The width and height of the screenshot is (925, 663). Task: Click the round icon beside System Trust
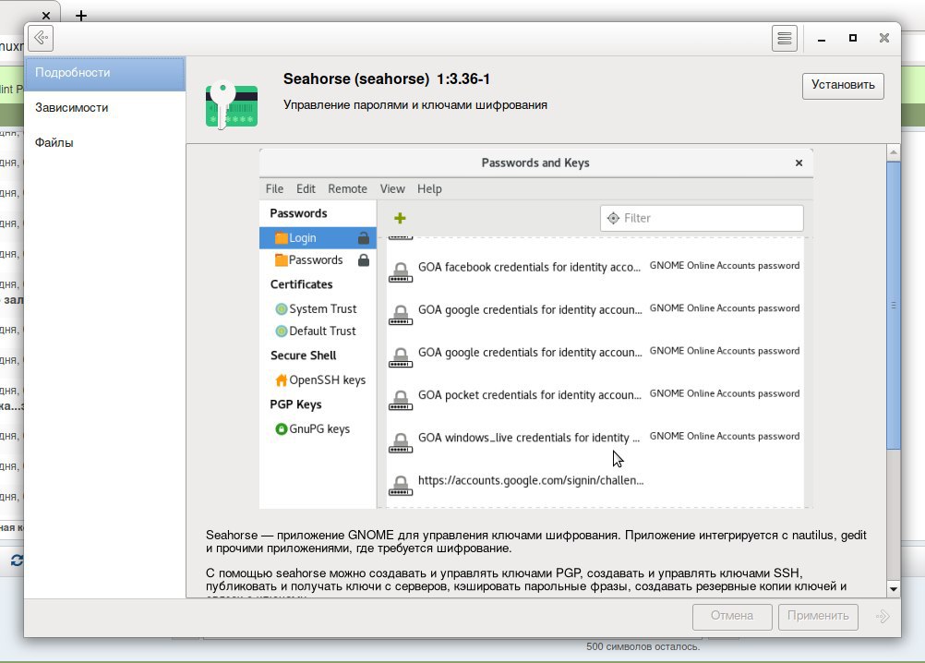pos(281,309)
